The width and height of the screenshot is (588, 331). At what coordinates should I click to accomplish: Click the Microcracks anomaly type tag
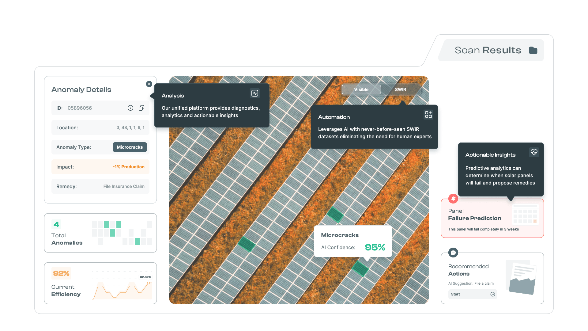130,147
